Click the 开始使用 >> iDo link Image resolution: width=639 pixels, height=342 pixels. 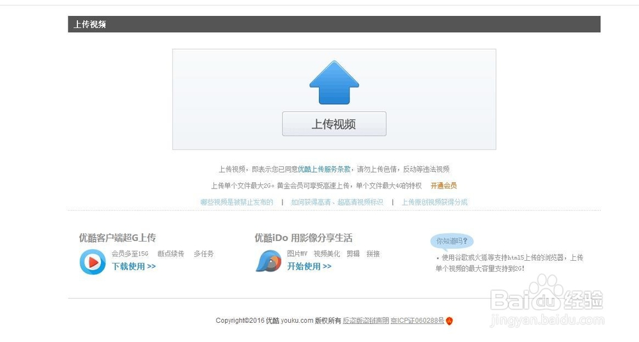point(309,266)
